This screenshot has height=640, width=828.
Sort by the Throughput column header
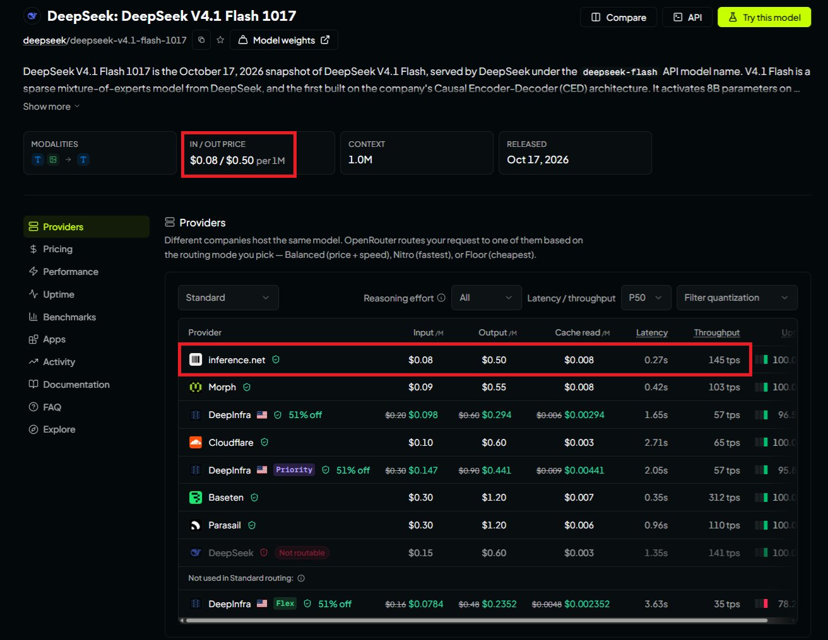pyautogui.click(x=717, y=332)
